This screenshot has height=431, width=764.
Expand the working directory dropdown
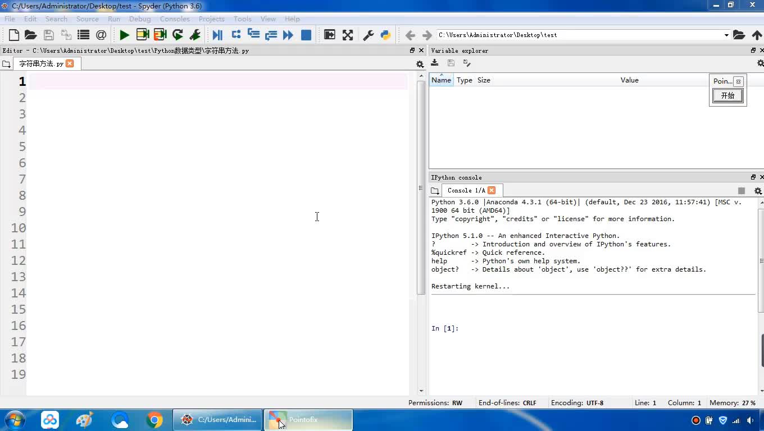(726, 35)
